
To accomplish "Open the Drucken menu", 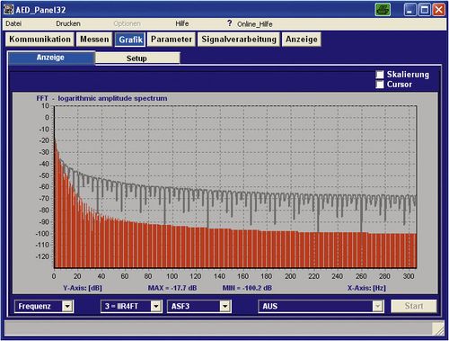I will point(68,23).
